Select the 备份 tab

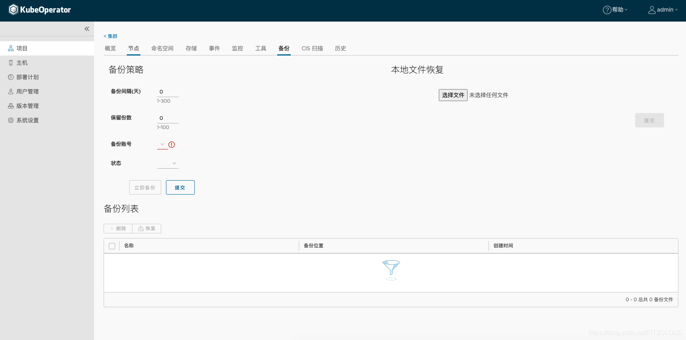(284, 48)
